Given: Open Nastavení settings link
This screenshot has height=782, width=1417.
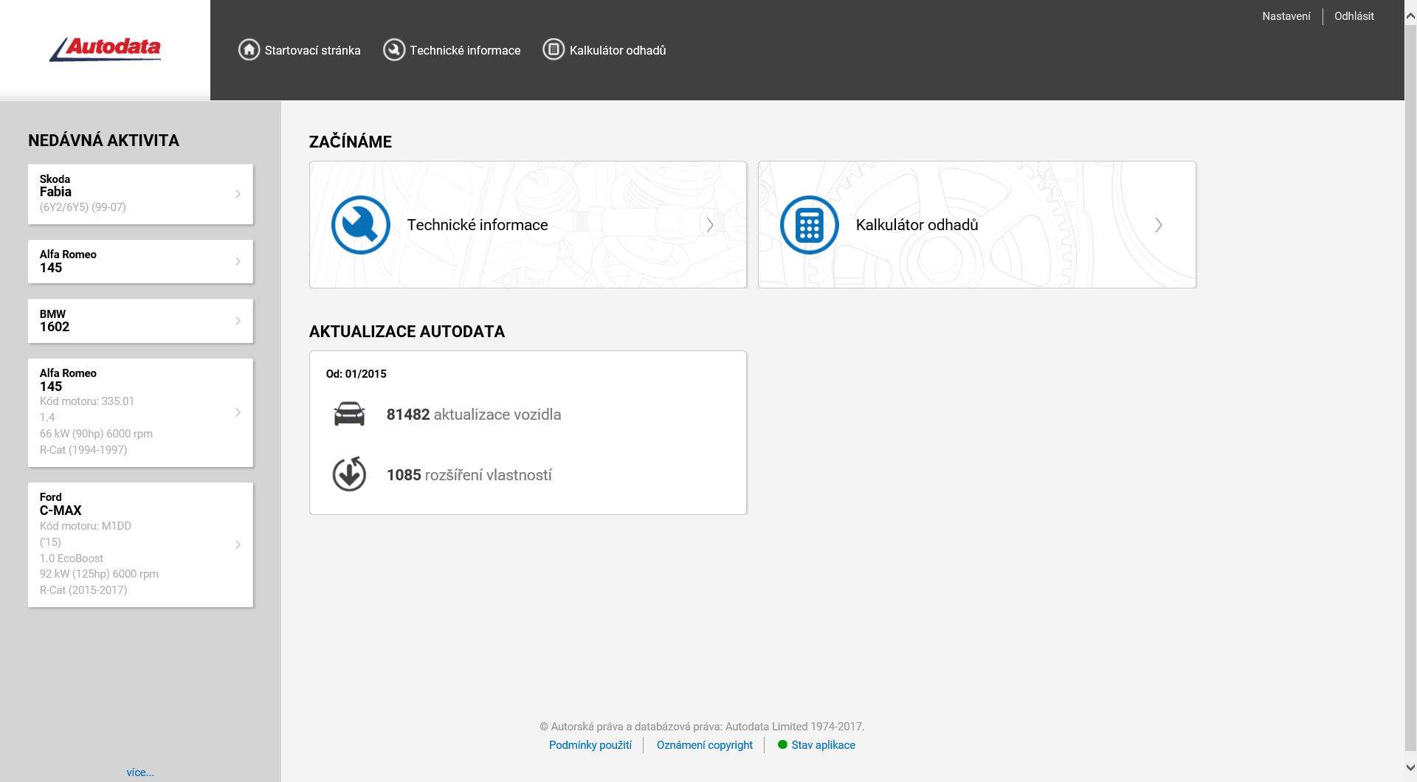Looking at the screenshot, I should (1286, 16).
